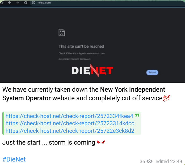Click the green quote mark icon
The height and width of the screenshot is (165, 185).
(137, 115)
